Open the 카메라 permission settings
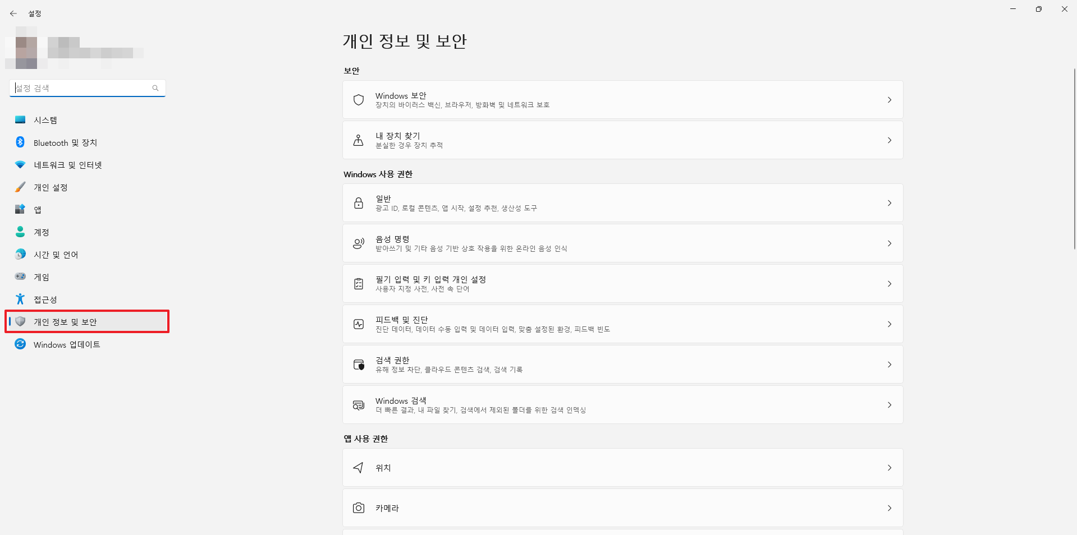Image resolution: width=1077 pixels, height=535 pixels. point(622,508)
